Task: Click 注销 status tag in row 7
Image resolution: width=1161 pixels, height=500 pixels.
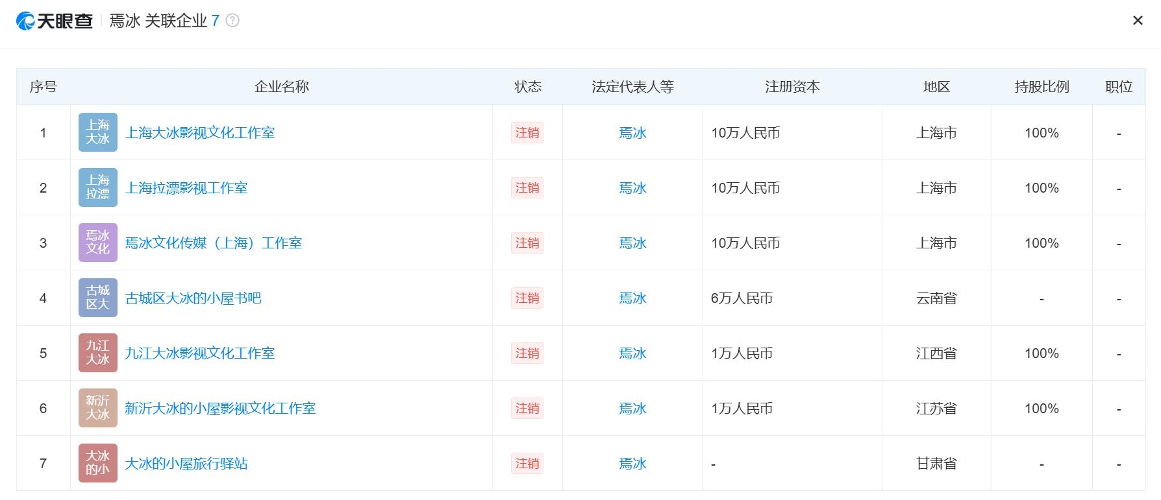Action: (527, 464)
